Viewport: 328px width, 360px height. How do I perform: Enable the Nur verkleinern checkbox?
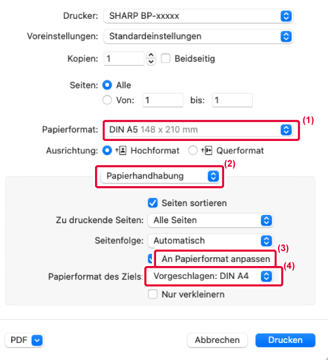[153, 294]
